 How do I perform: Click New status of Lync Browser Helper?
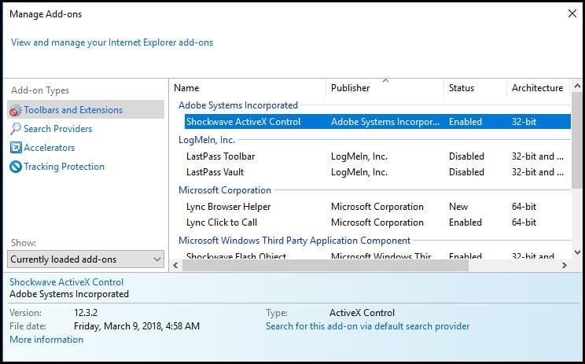click(458, 207)
